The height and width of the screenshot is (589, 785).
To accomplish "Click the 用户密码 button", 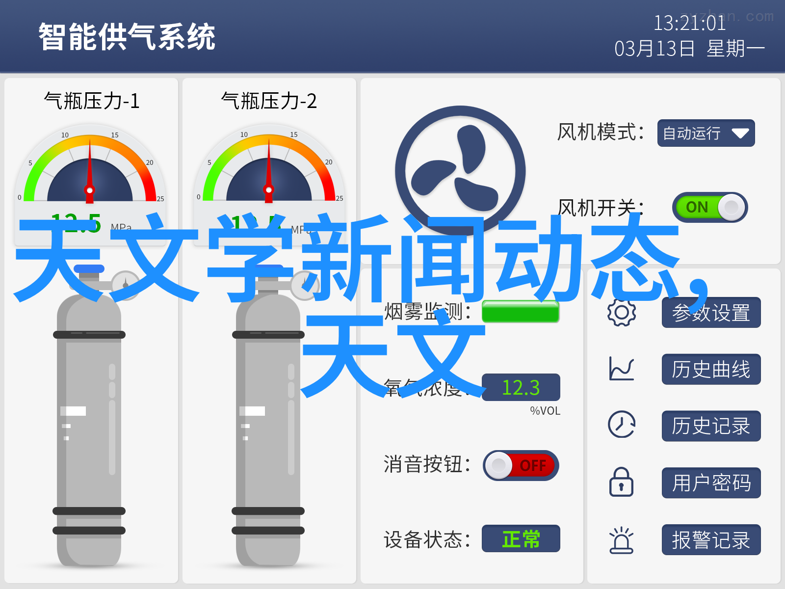I will click(711, 483).
